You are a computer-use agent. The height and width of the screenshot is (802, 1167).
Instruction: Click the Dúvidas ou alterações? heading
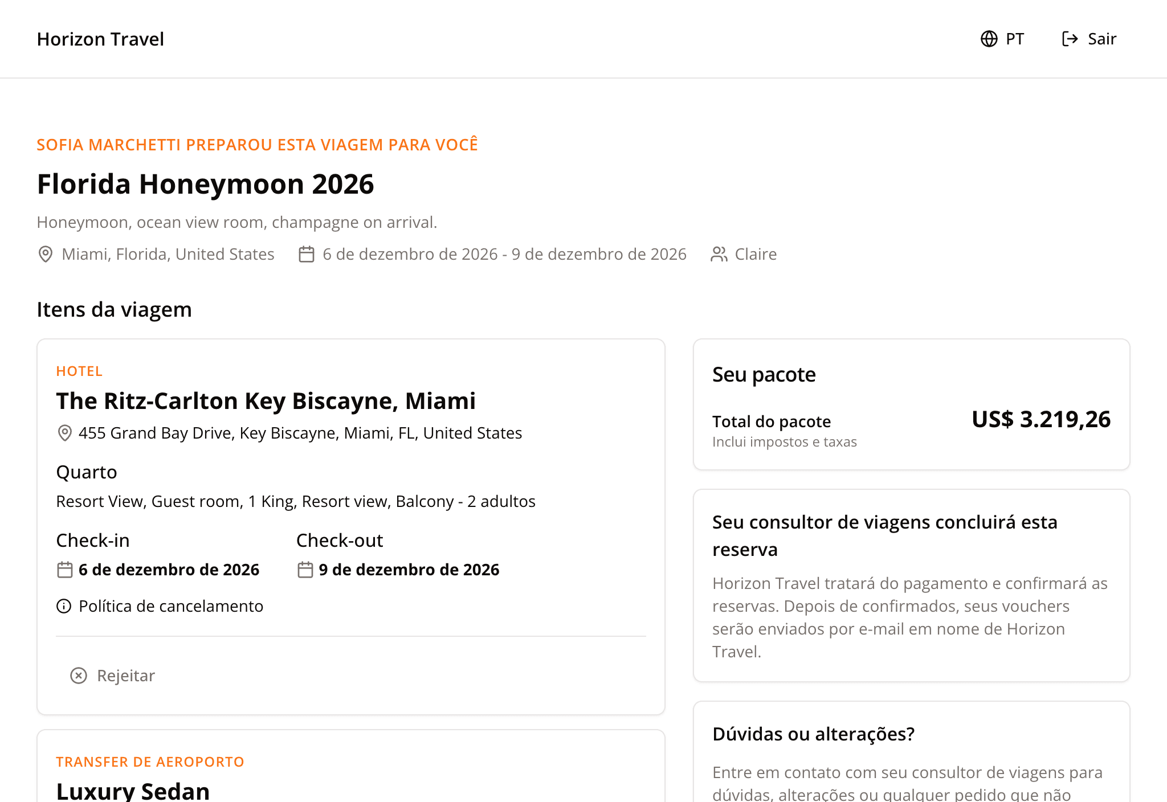tap(813, 734)
